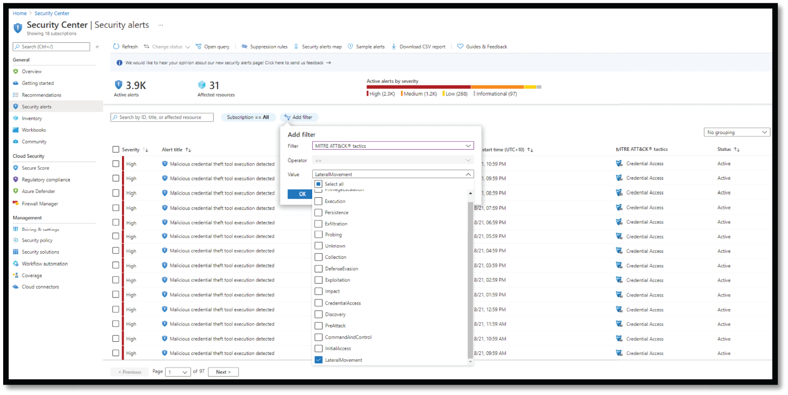The image size is (788, 395).
Task: Click the yellow Low severity bar segment
Action: coord(530,87)
